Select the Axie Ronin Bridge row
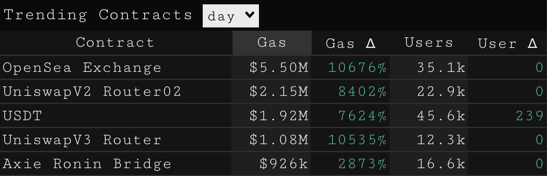Screen dimensions: 547x176 (x=87, y=164)
